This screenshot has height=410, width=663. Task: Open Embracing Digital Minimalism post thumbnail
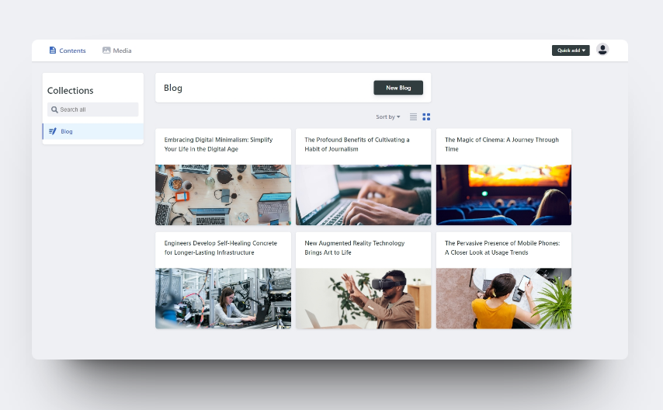pos(223,195)
